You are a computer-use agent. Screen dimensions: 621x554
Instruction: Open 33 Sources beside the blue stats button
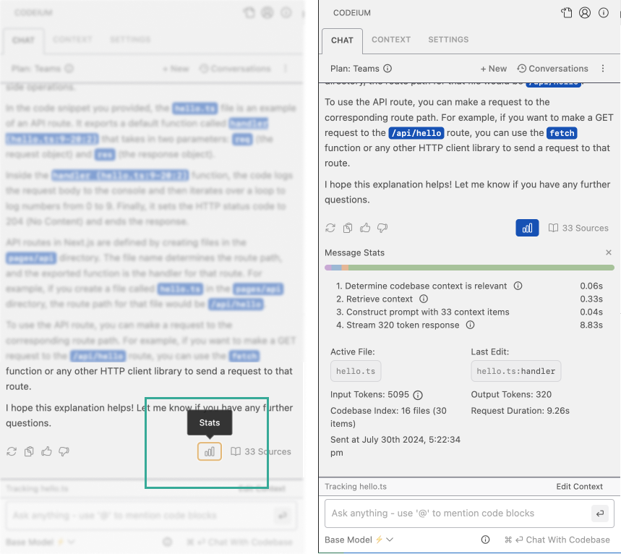[578, 228]
